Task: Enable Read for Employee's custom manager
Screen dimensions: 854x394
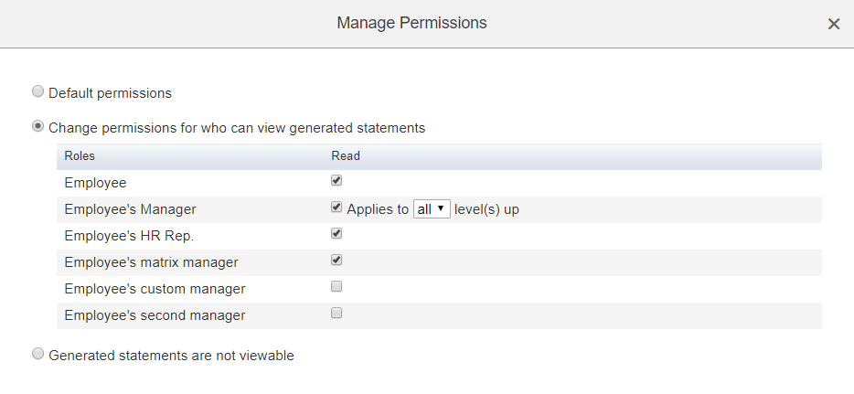Action: click(x=336, y=286)
